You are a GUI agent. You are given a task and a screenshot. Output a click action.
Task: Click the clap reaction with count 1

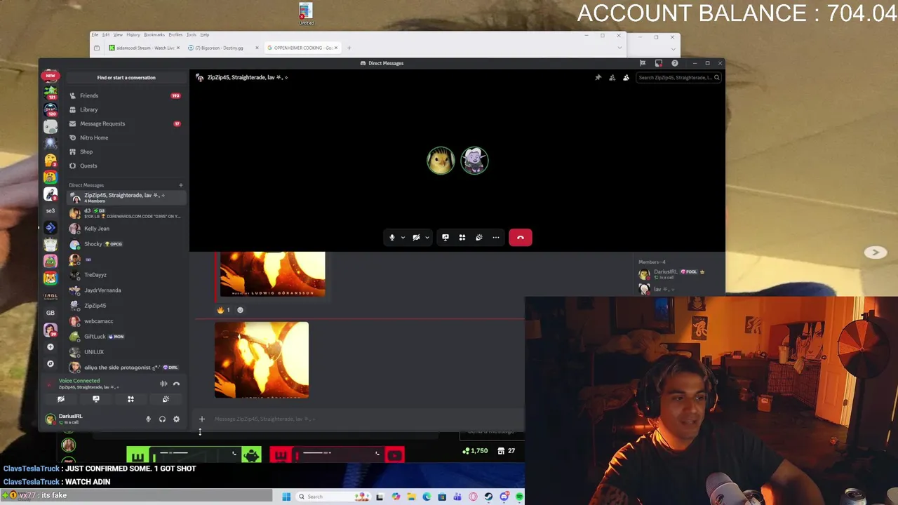[x=224, y=310]
